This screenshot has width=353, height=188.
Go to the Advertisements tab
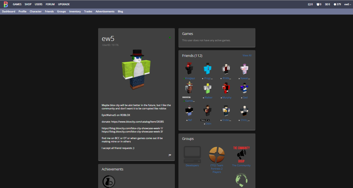[105, 12]
